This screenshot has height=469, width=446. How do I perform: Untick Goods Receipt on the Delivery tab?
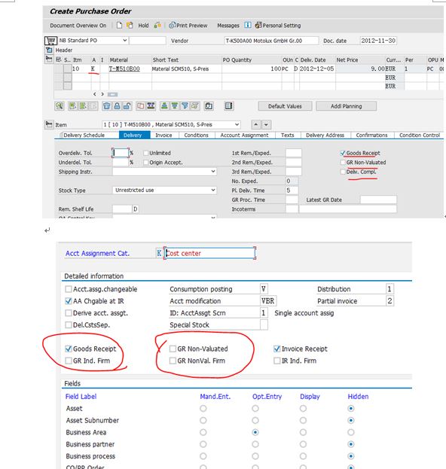(343, 153)
